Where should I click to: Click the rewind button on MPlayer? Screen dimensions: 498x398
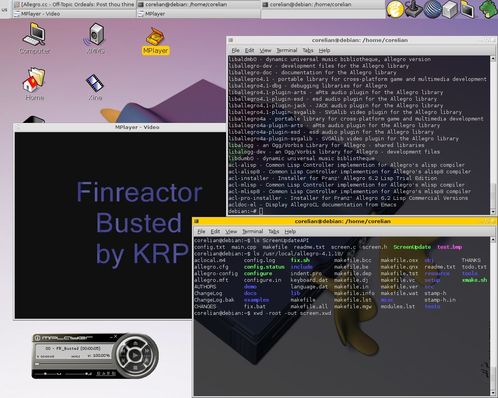coord(123,351)
